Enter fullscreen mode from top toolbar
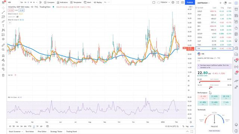 (x=178, y=3)
